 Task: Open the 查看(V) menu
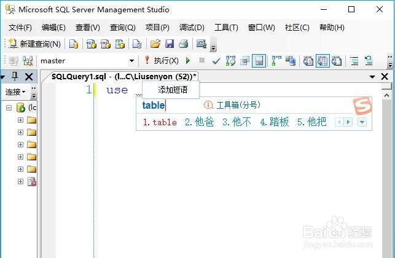point(88,27)
